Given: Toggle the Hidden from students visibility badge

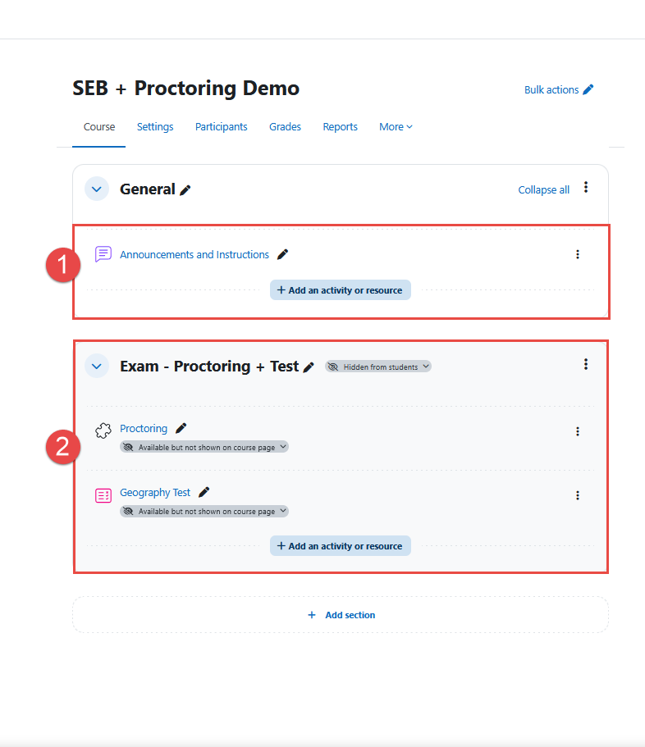Looking at the screenshot, I should pyautogui.click(x=378, y=367).
